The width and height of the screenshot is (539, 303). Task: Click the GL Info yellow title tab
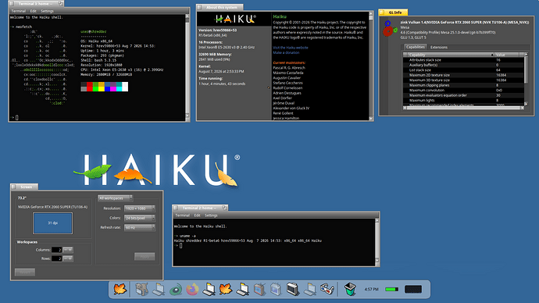[x=393, y=12]
